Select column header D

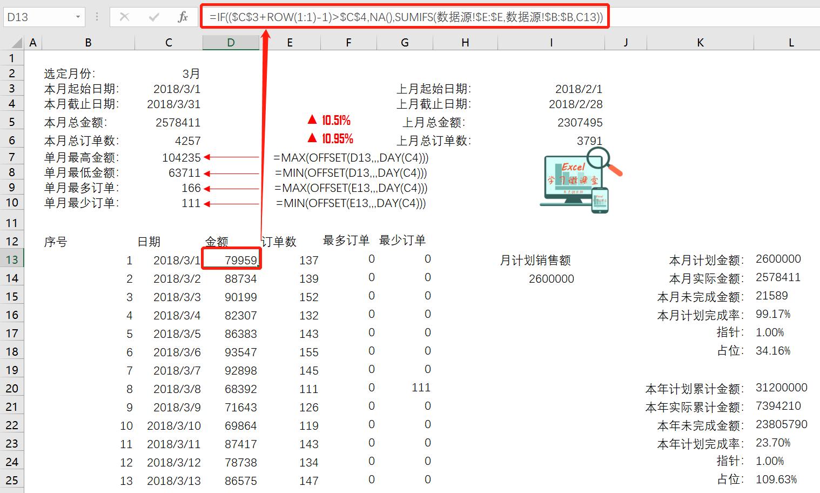click(x=231, y=42)
